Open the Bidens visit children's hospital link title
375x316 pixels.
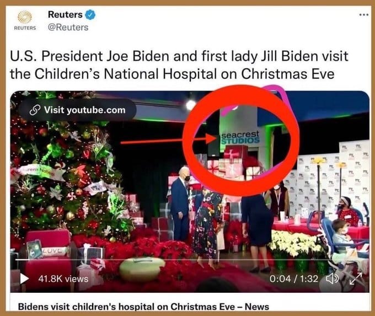click(143, 307)
